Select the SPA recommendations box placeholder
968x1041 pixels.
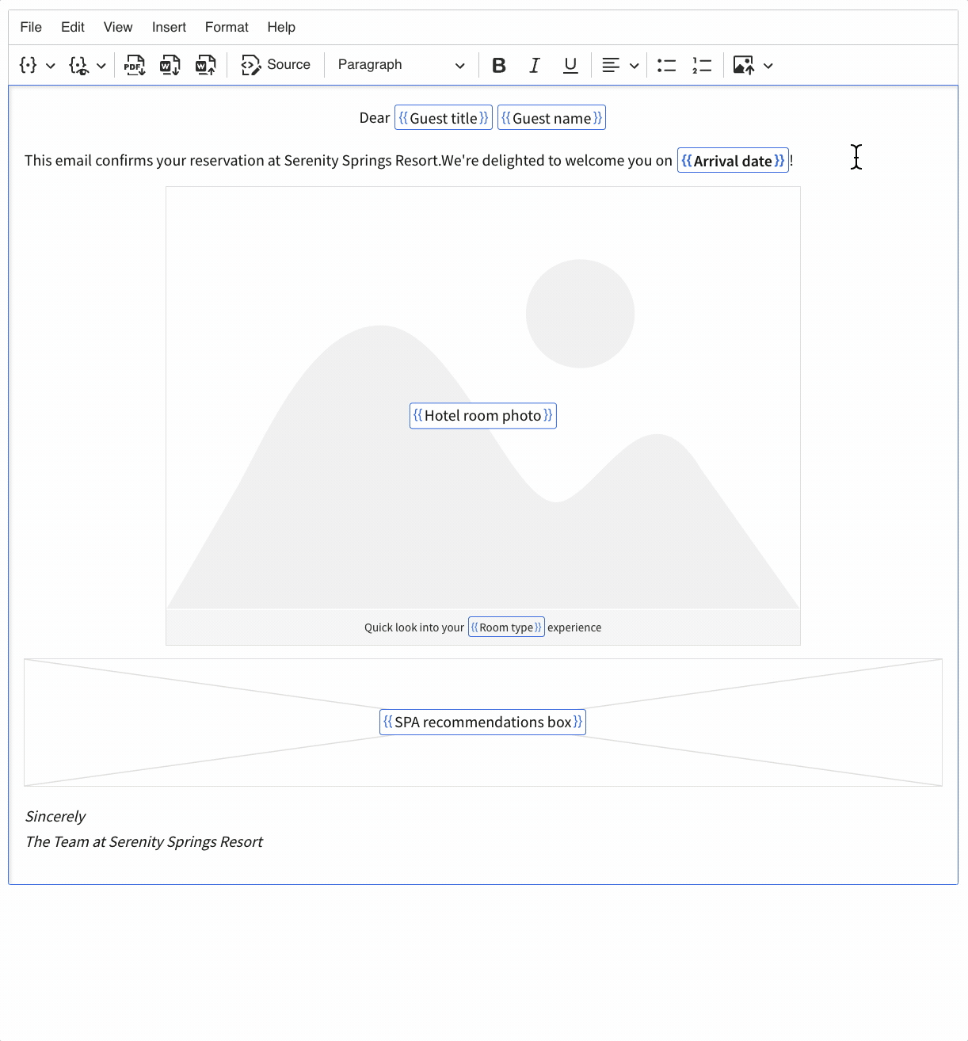[x=482, y=723]
